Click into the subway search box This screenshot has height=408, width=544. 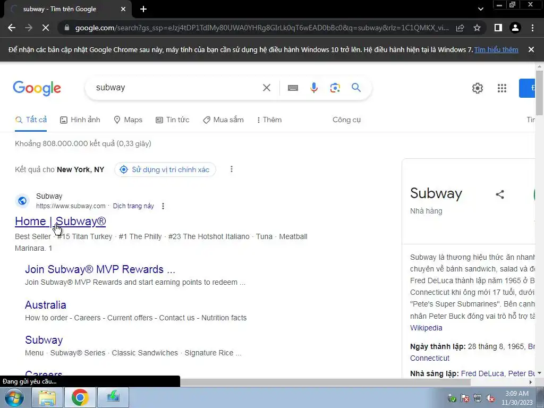(x=177, y=88)
